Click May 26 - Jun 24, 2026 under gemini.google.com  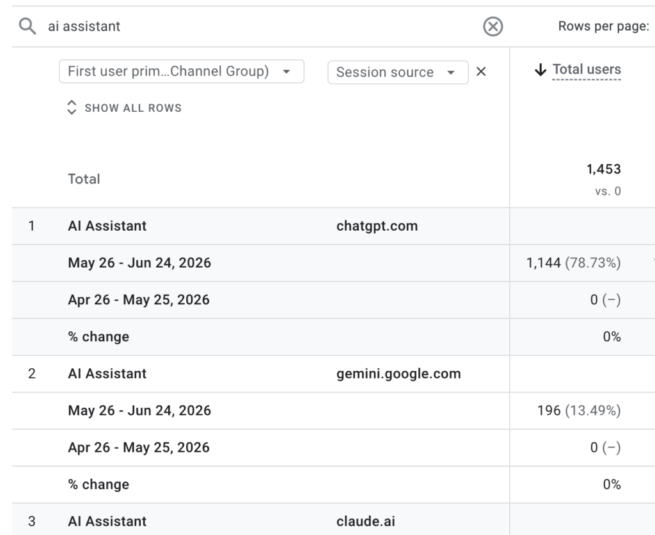coord(139,410)
